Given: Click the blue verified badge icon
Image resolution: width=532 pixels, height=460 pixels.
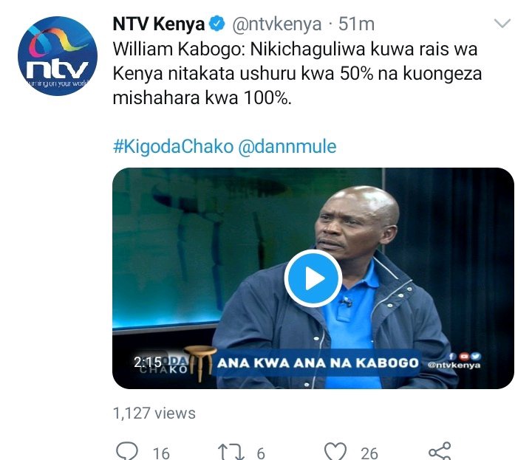Looking at the screenshot, I should coord(216,24).
